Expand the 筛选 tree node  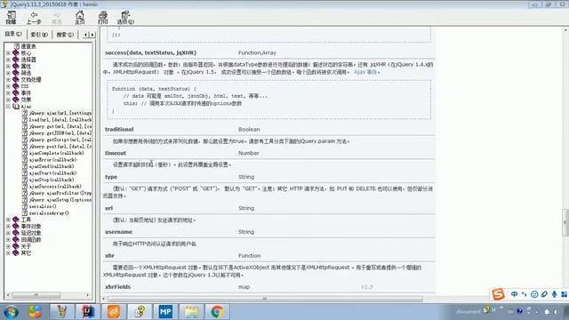(x=8, y=73)
